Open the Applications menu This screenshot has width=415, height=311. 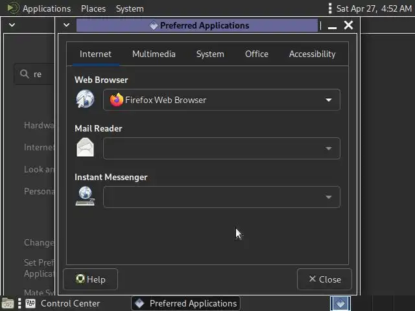47,8
